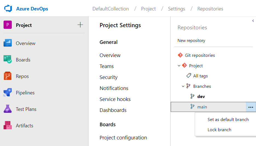Click DefaultCollection in the breadcrumb
The image size is (256, 146).
110,9
